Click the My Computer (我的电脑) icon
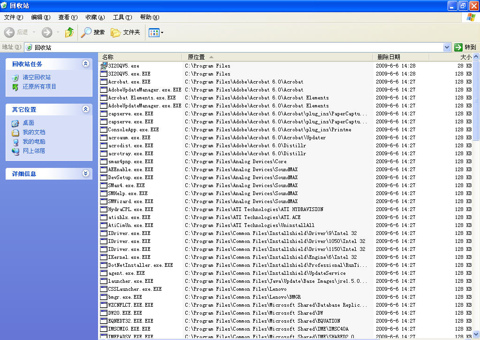 [x=15, y=142]
